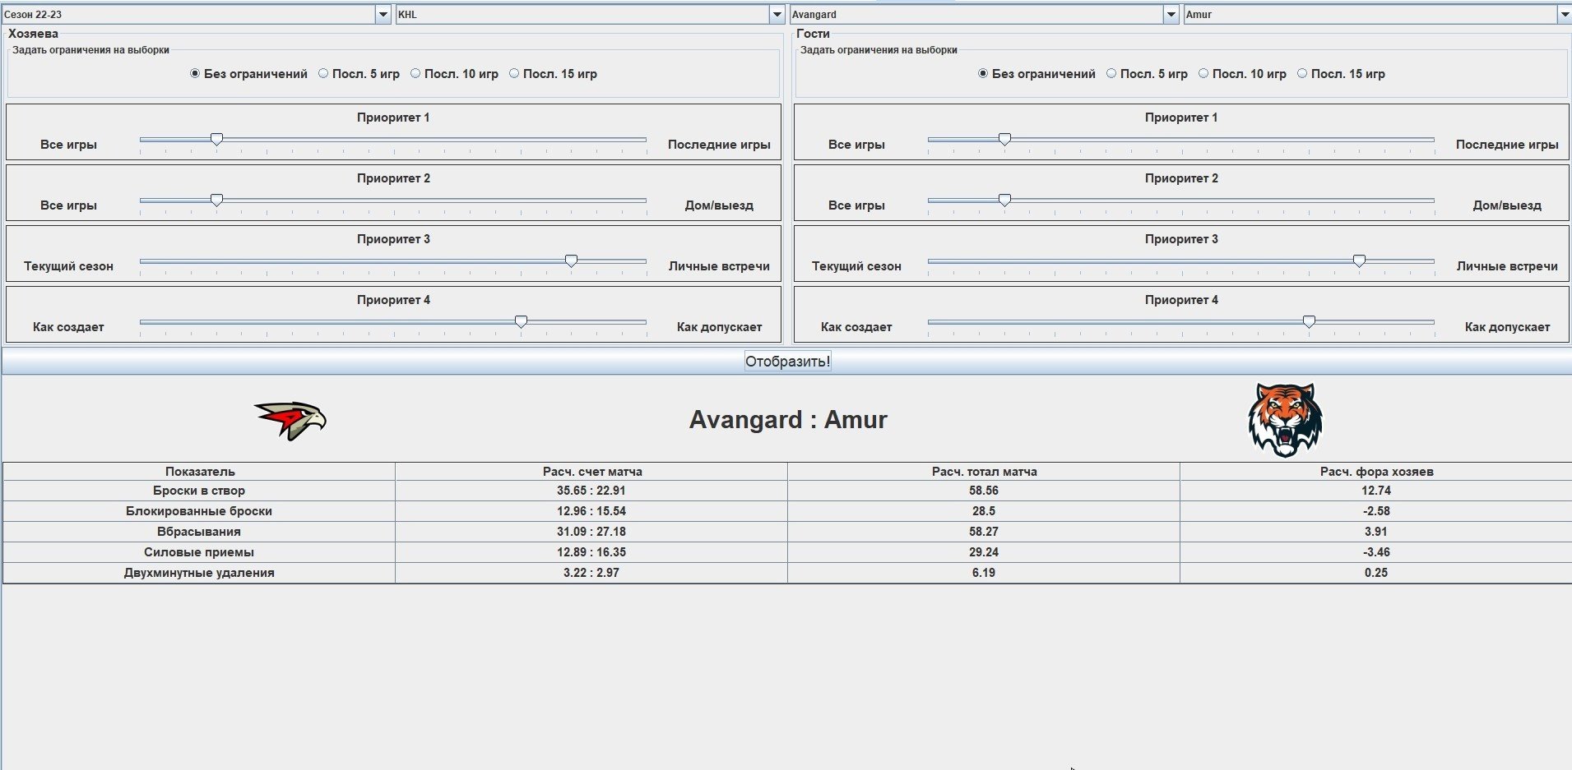Screen dimensions: 1572x770
Task: Open the Amur guest team dropdown
Action: point(1564,14)
